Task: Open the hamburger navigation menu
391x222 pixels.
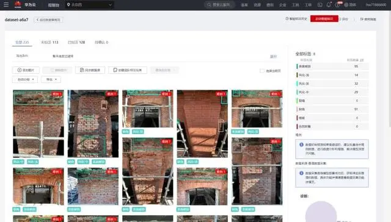Action: point(6,4)
